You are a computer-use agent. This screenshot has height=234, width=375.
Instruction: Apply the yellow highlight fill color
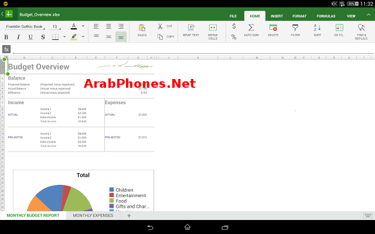coord(74,37)
